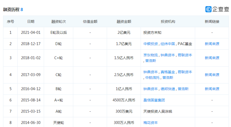Open 新闻来源 link for C+轮 row
The width and height of the screenshot is (231, 127).
(212, 58)
